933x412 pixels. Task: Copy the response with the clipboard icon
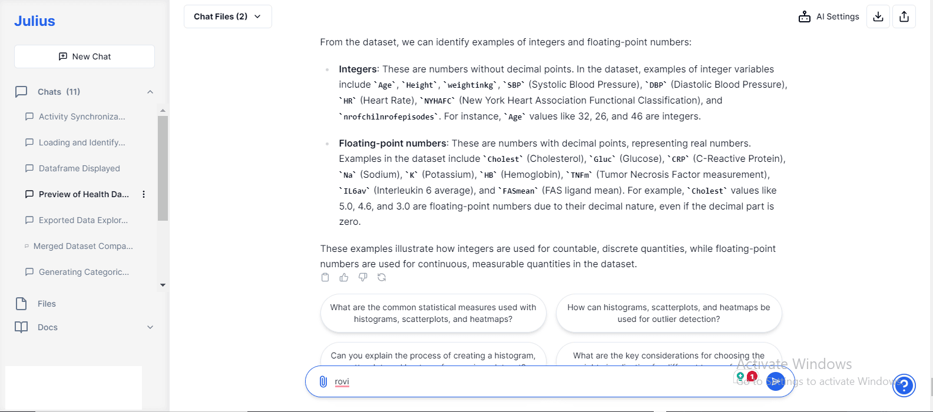pyautogui.click(x=325, y=277)
